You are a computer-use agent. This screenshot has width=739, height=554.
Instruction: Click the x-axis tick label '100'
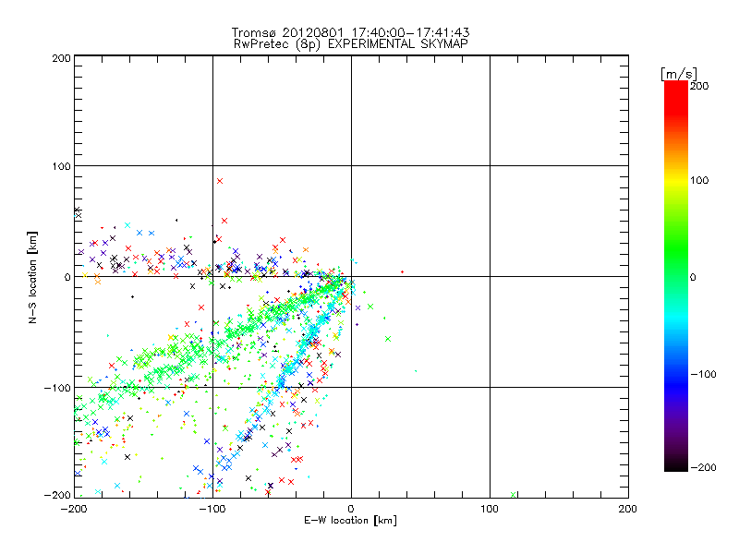click(x=490, y=509)
